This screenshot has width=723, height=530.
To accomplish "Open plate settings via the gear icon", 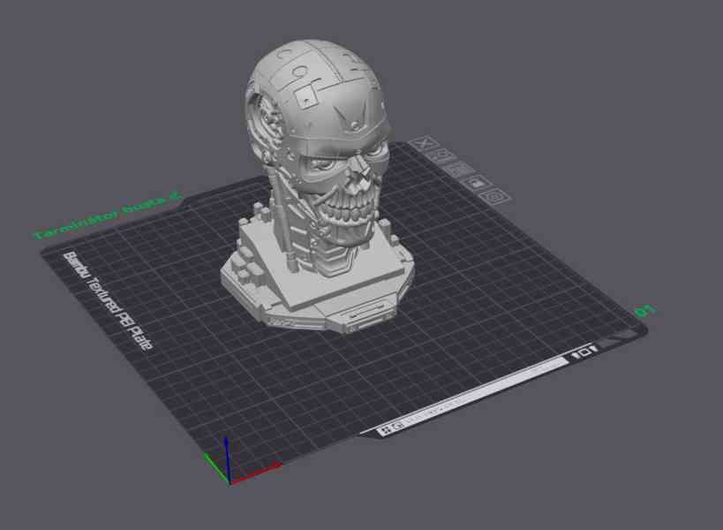I will [494, 194].
